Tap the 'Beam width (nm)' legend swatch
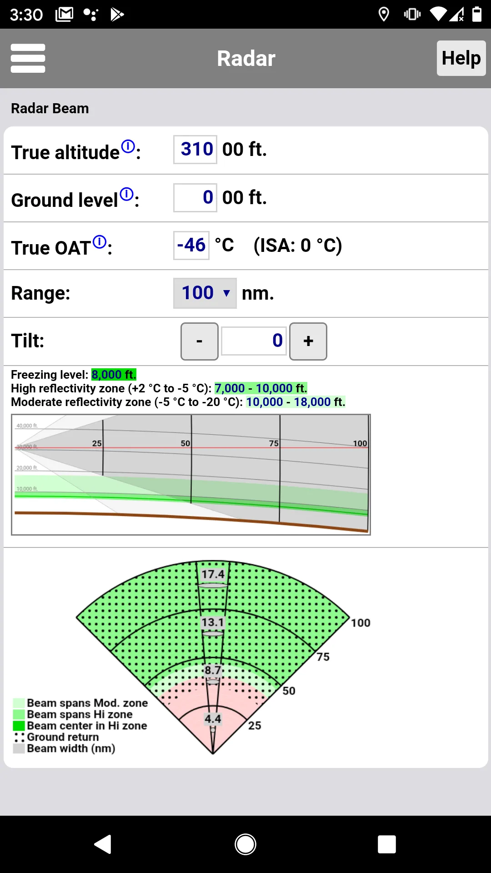 [x=19, y=749]
